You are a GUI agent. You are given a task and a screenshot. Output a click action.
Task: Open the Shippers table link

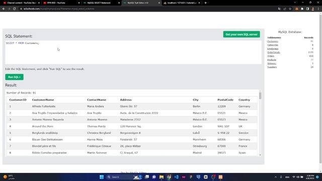coord(272,63)
